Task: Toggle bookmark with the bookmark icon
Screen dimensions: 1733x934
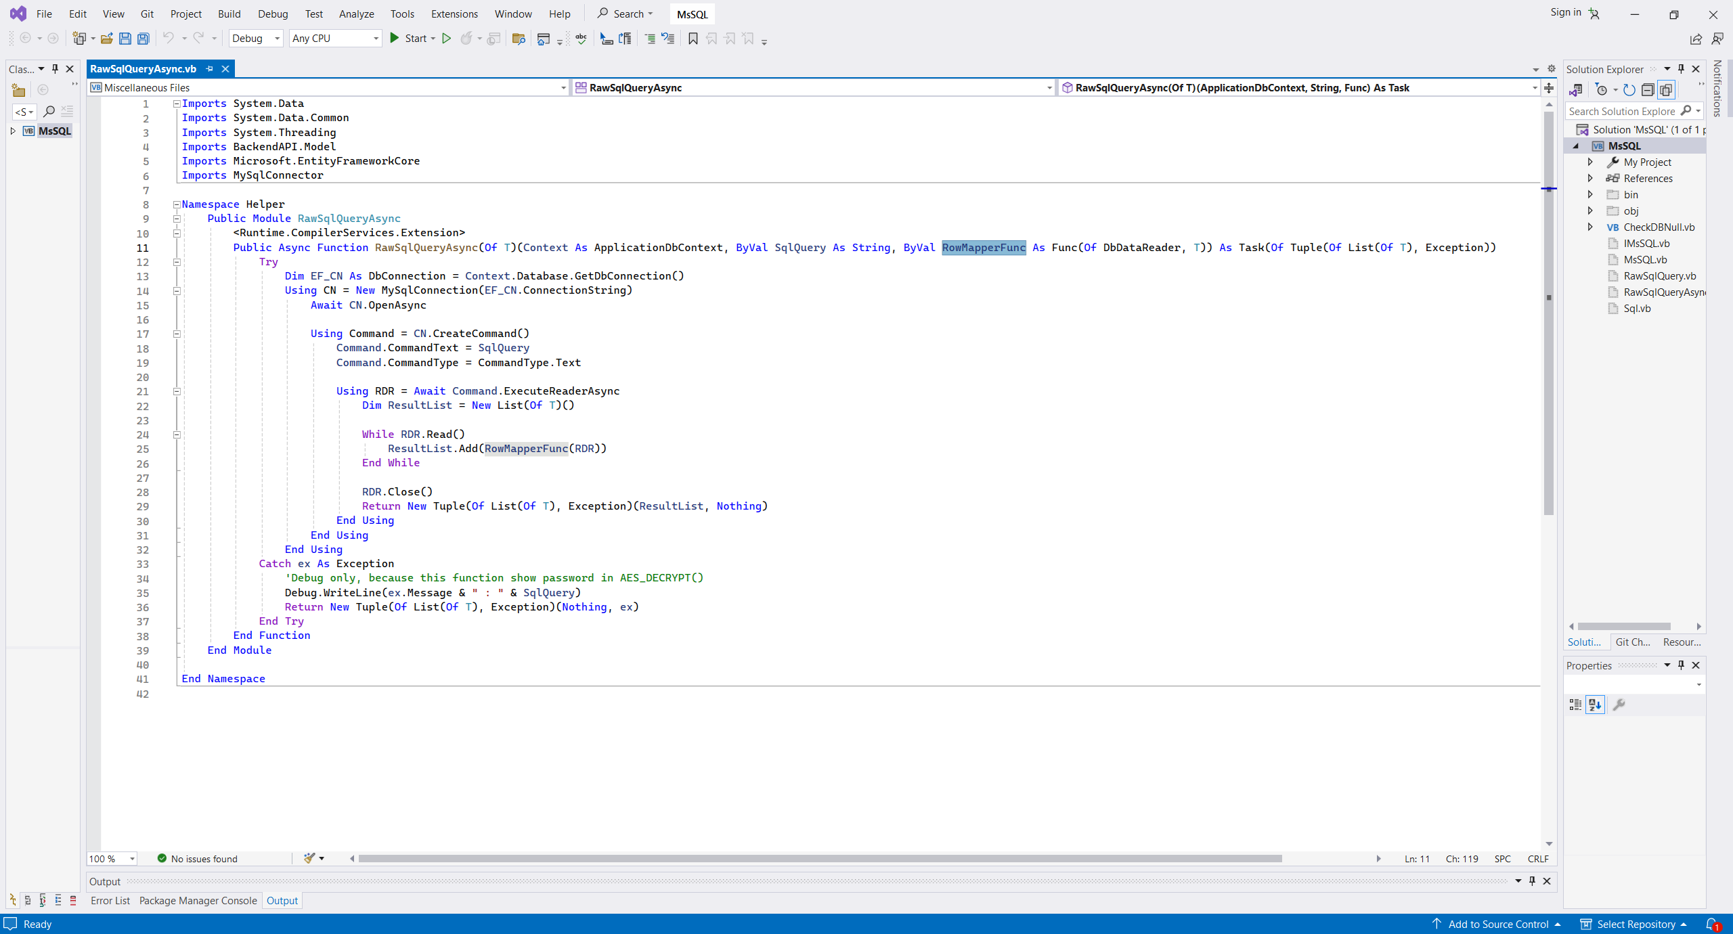Action: [693, 39]
